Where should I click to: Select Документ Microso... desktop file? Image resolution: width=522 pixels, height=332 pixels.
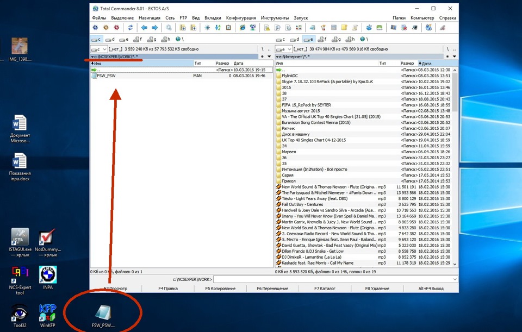(20, 129)
